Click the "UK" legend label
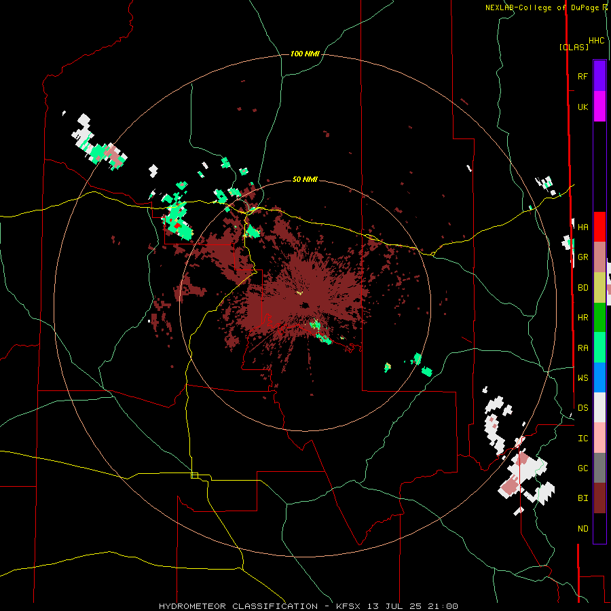This screenshot has height=611, width=611. 582,107
